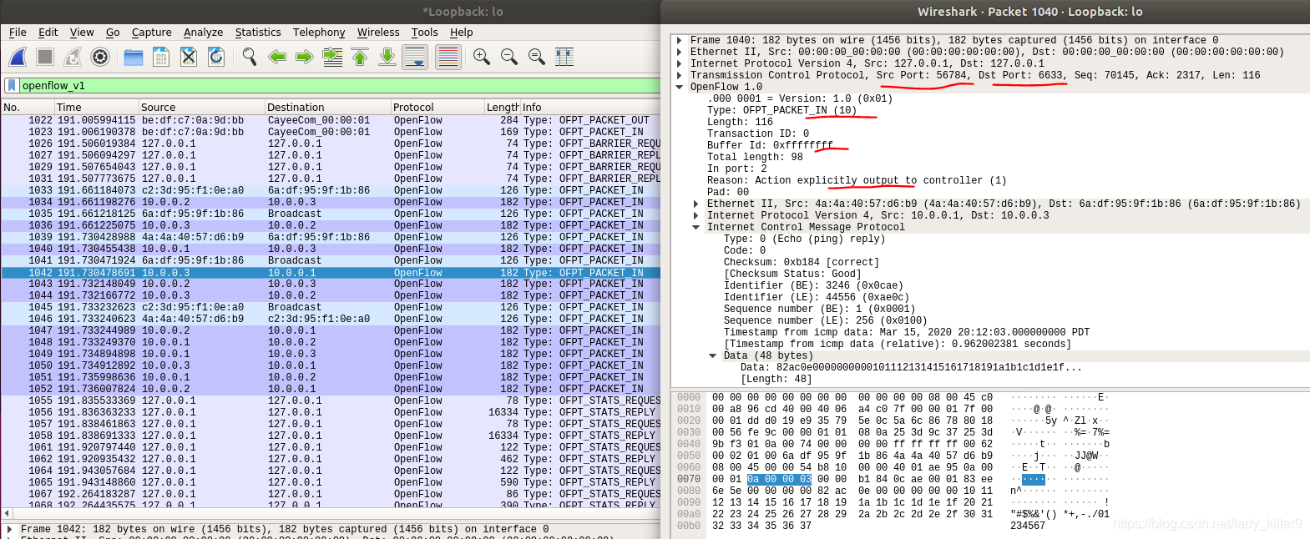1310x539 pixels.
Task: Select 'Buffer Id: 0xffffffff' detail line
Action: point(770,145)
